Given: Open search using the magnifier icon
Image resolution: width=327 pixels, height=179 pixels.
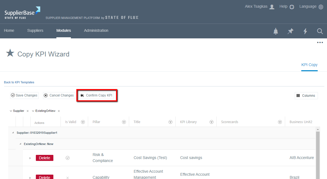Looking at the screenshot, I should 320,31.
